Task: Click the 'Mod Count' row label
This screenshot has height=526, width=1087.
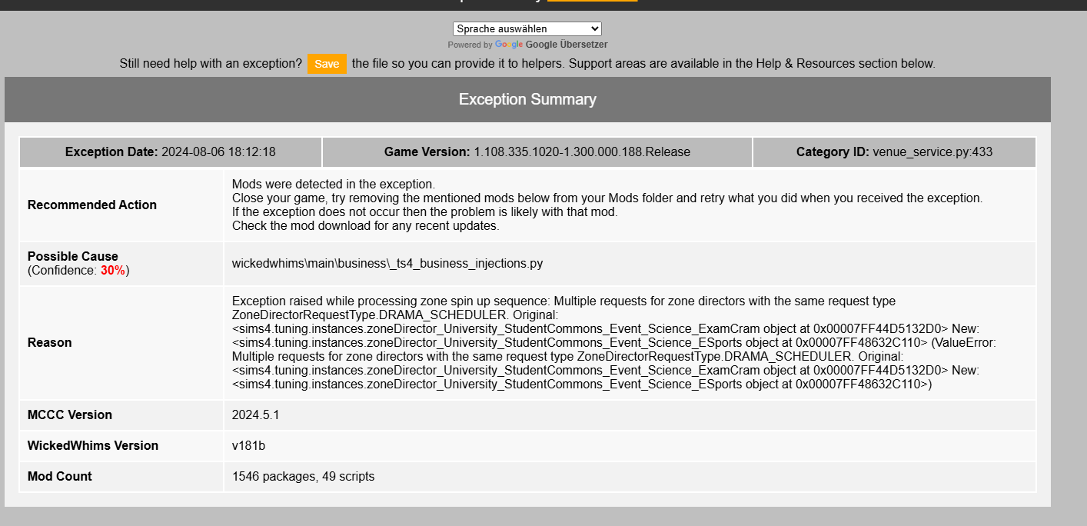Action: tap(60, 476)
